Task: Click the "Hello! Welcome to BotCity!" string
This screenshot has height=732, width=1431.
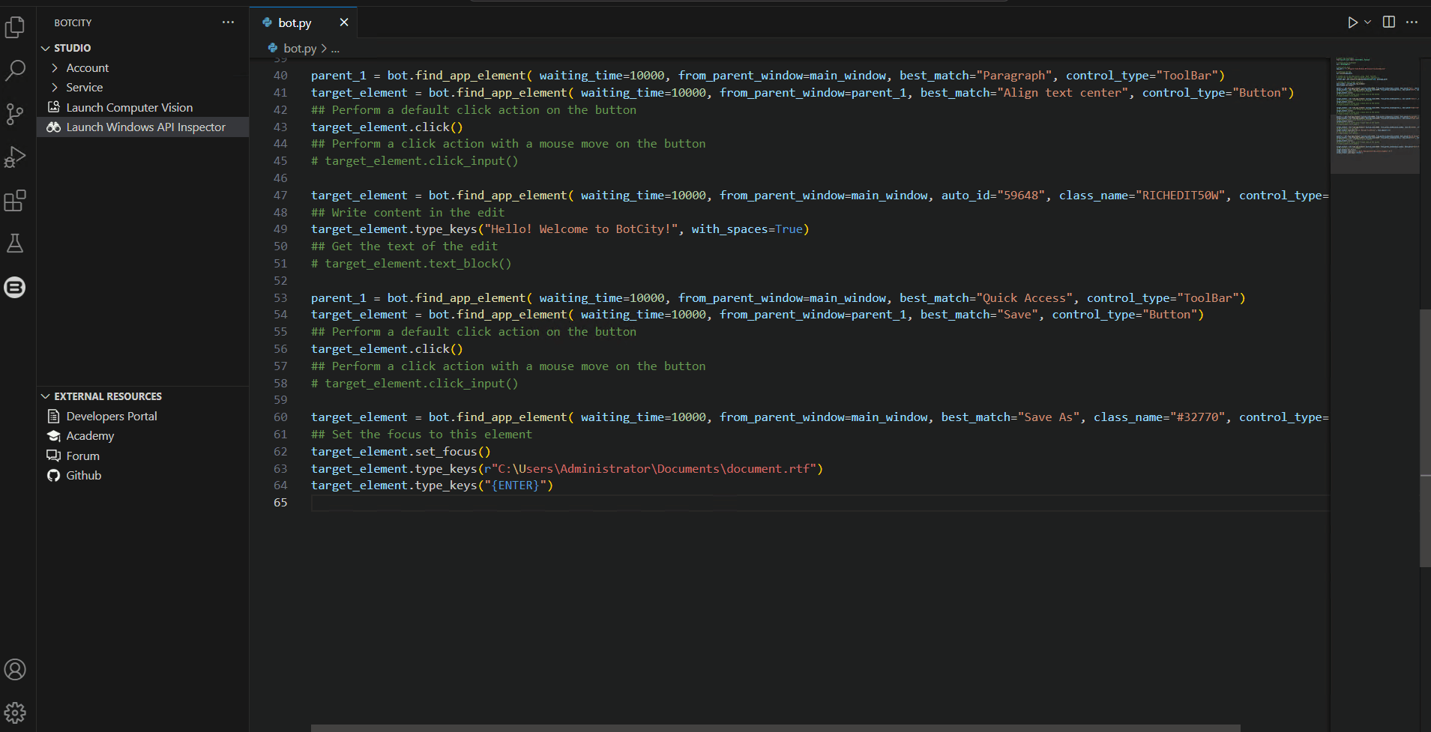Action: coord(582,229)
